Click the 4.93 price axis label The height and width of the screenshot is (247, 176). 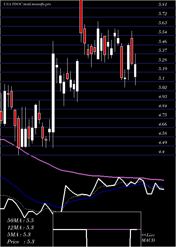coord(162,97)
